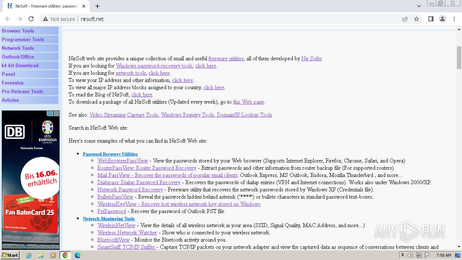Open Network Password Recovery link

point(130,190)
